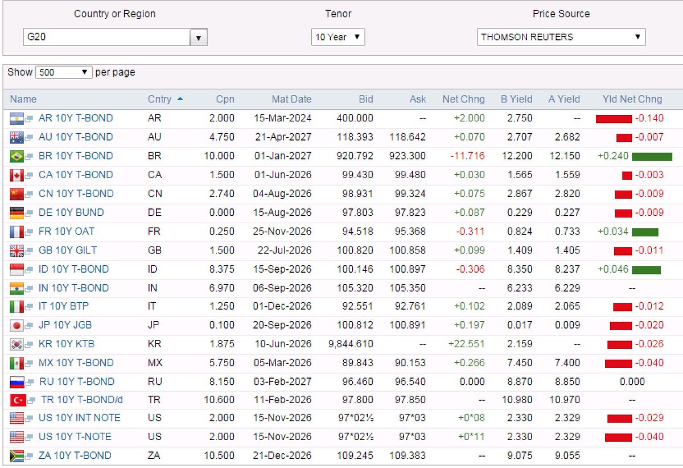Screen dimensions: 683x468
Task: Open the TR 10Y T-BOND/d link
Action: coord(82,400)
